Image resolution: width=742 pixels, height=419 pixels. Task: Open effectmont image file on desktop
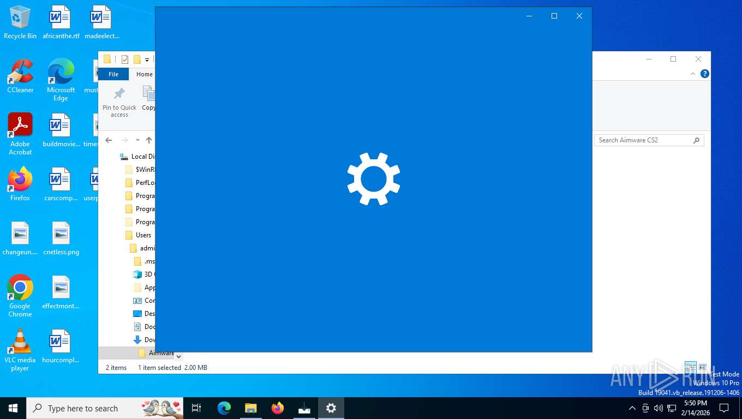(61, 292)
